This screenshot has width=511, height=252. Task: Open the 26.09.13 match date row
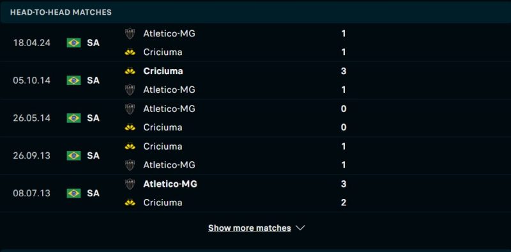[x=256, y=155]
